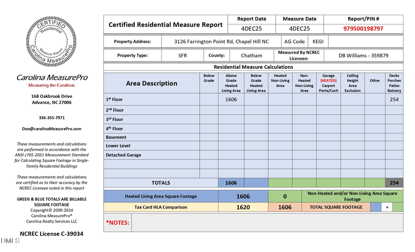Click the Carolina MeasurePro company name logo

click(x=51, y=78)
